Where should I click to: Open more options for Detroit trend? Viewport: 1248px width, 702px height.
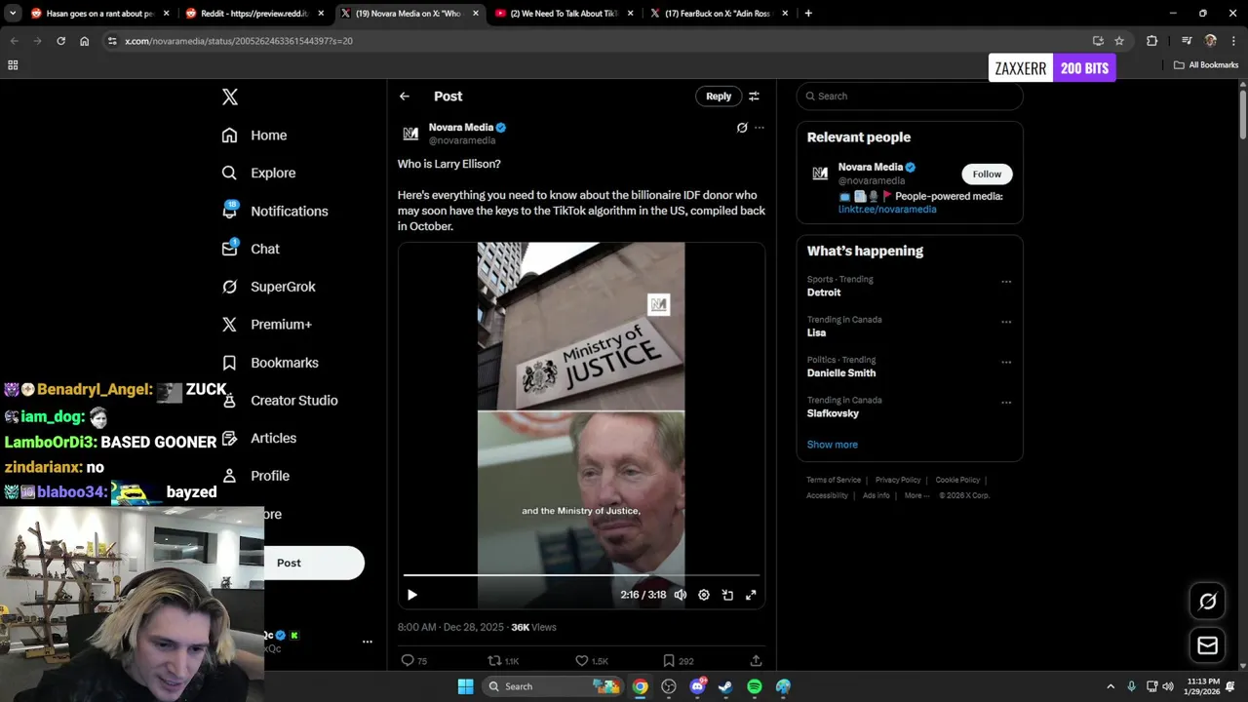pyautogui.click(x=1006, y=282)
